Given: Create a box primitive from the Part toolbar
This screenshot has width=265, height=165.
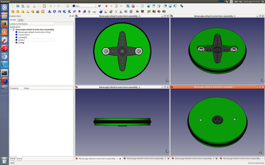Looking at the screenshot, I should (13, 12).
